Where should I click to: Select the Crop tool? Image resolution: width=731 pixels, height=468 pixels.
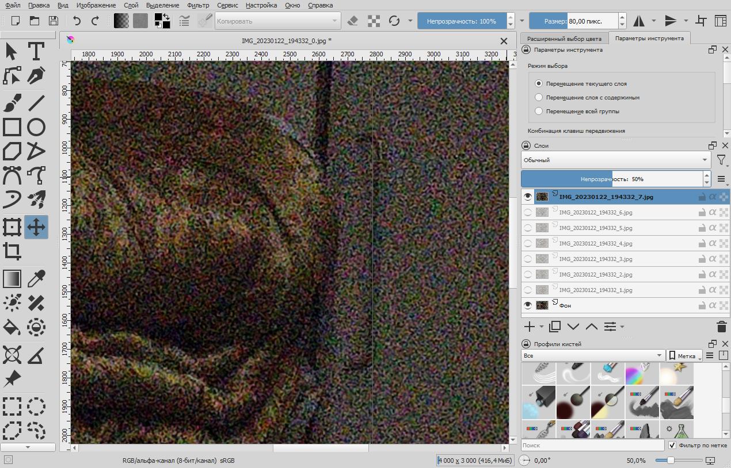pyautogui.click(x=12, y=251)
